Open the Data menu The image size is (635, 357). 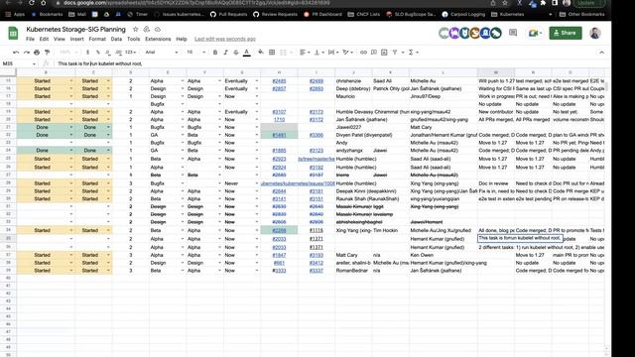116,39
